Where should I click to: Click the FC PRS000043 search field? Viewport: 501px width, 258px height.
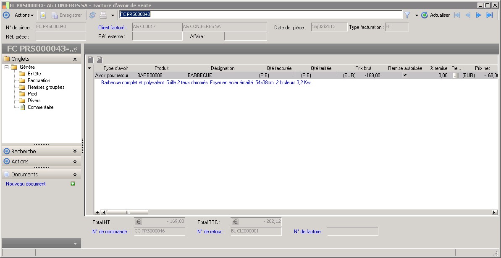pyautogui.click(x=260, y=14)
